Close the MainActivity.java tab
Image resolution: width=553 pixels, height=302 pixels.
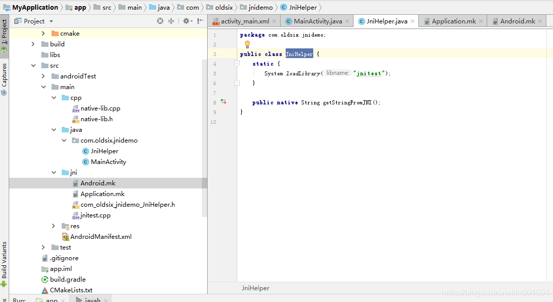(x=347, y=21)
